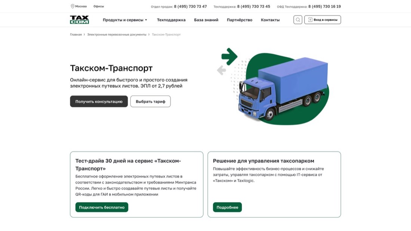Open Электронные перевозочные документы breadcrumb
This screenshot has width=411, height=231.
pos(117,35)
